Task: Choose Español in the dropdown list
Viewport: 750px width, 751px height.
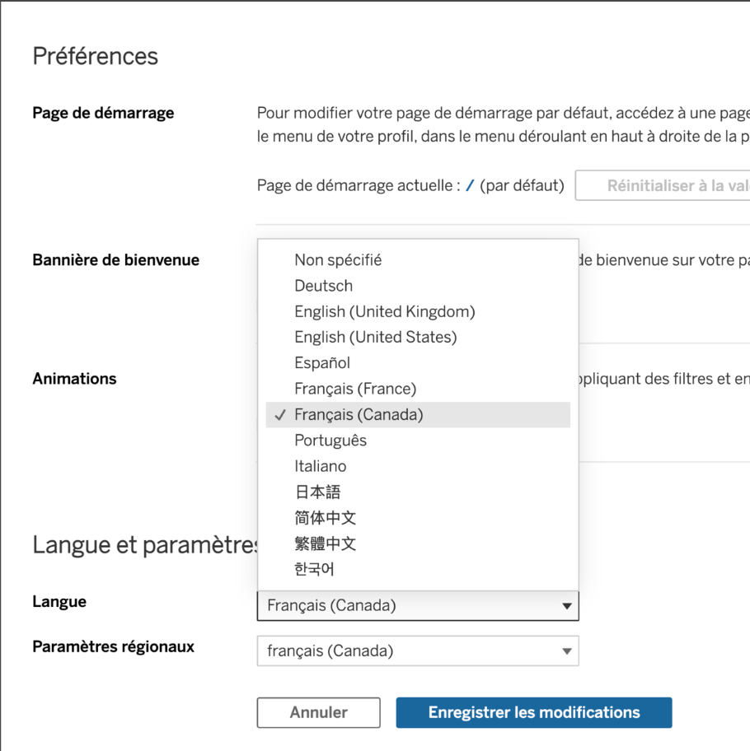Action: tap(322, 363)
